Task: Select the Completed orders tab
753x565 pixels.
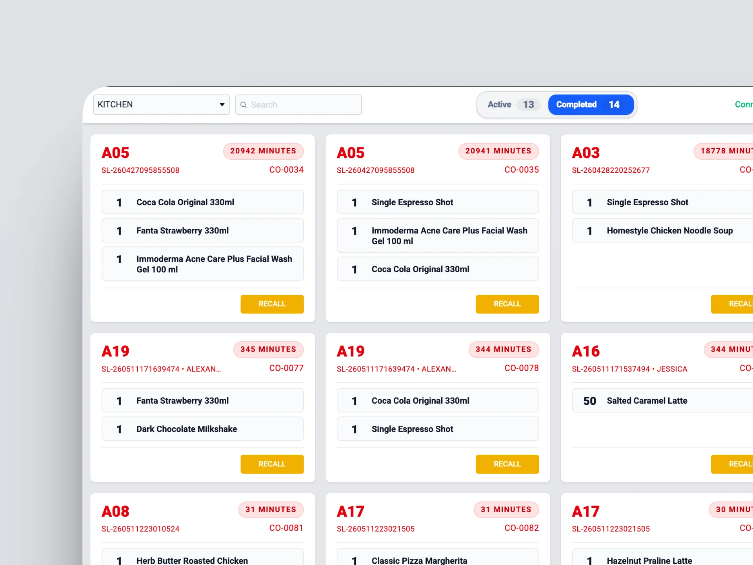Action: point(591,104)
